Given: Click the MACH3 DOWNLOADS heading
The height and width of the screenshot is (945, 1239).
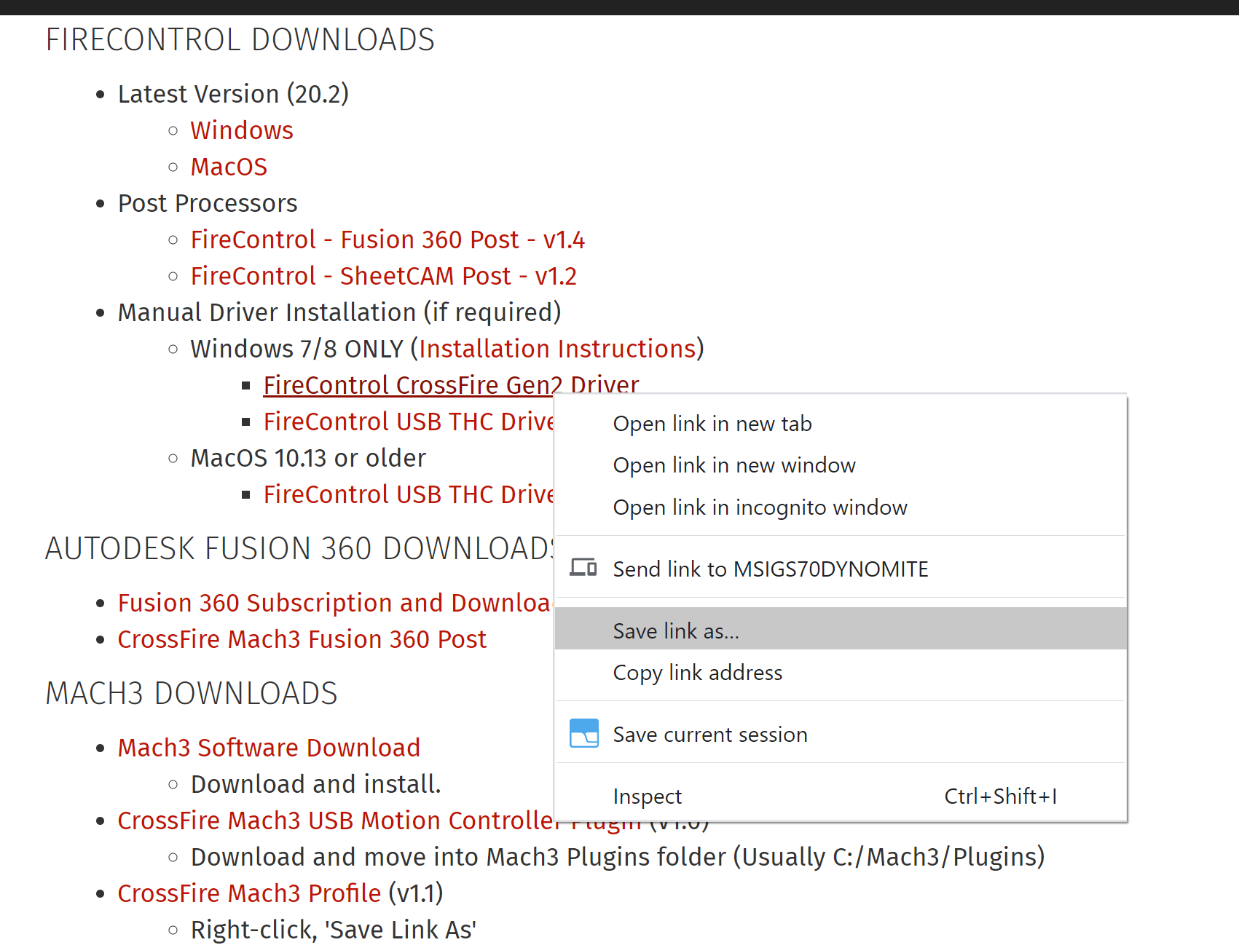Looking at the screenshot, I should point(192,693).
